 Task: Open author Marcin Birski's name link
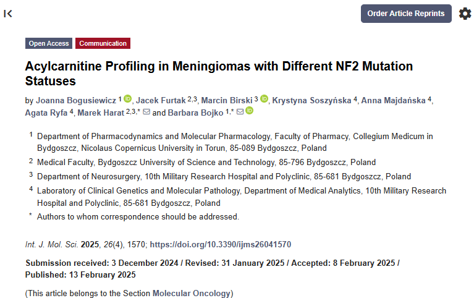(x=227, y=100)
